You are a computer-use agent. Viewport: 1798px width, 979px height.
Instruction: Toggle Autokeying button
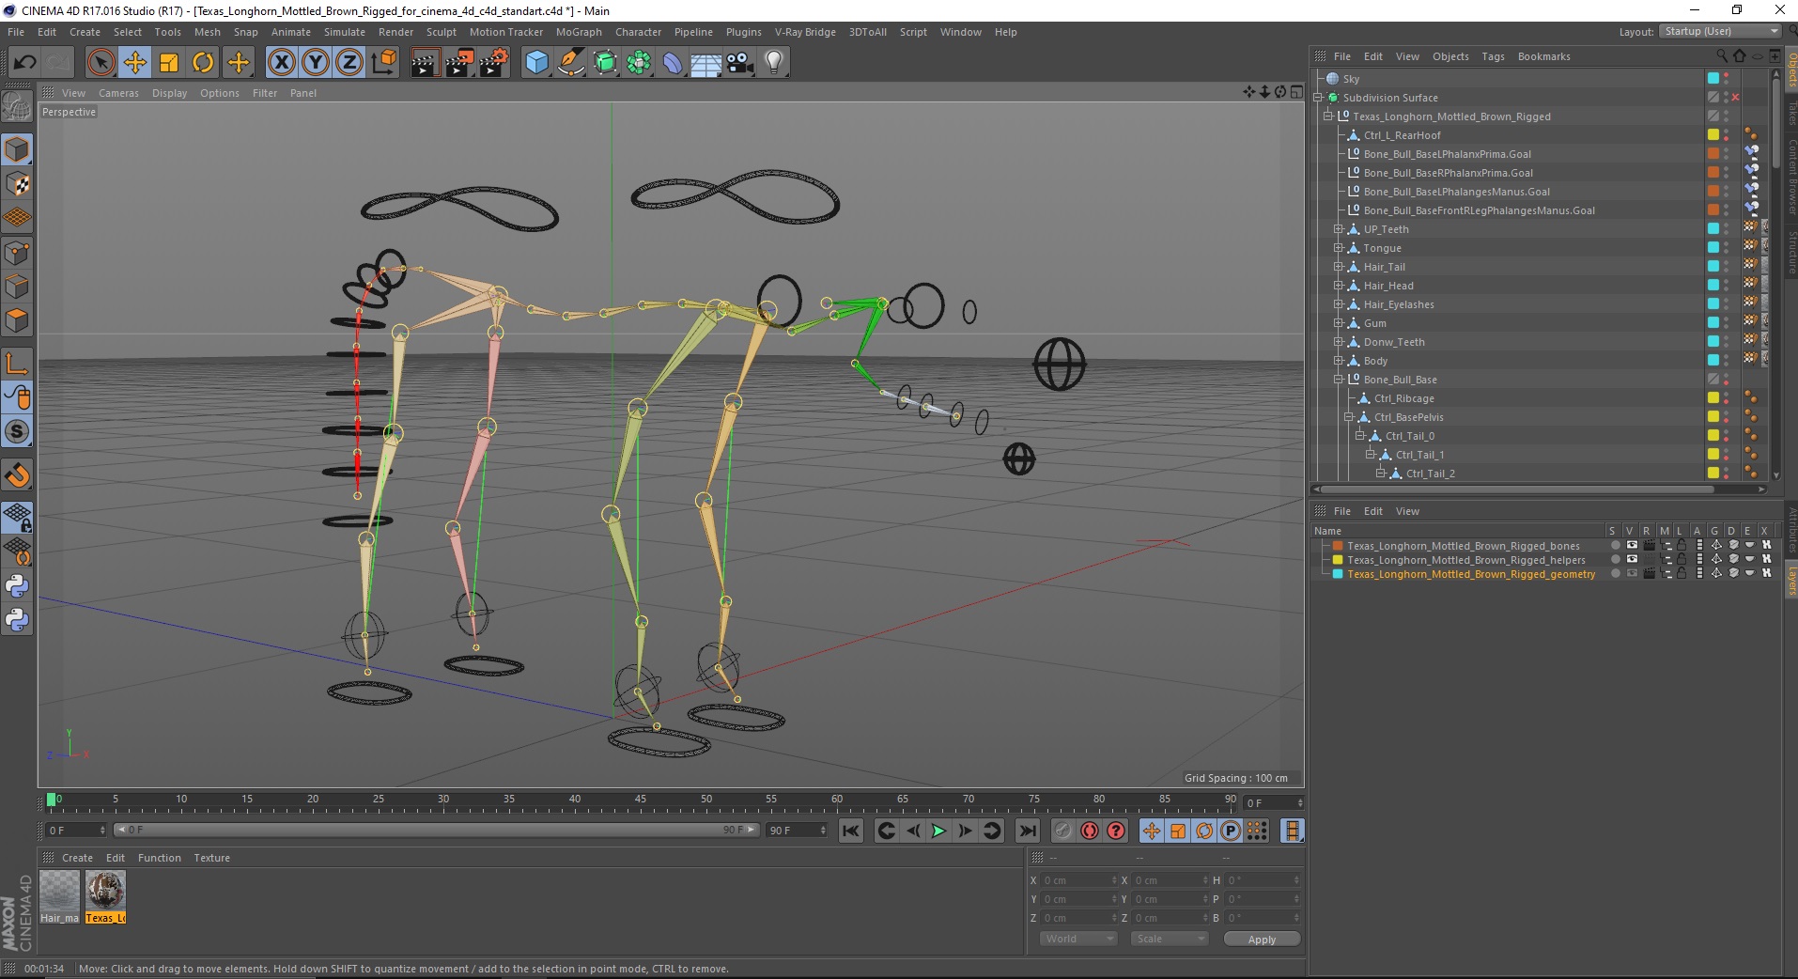pyautogui.click(x=1090, y=831)
